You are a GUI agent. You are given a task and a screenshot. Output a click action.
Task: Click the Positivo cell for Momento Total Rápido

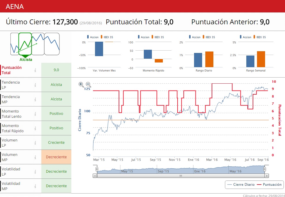(56, 128)
